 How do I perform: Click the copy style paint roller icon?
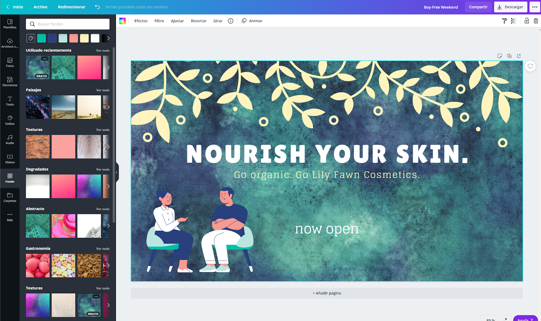click(504, 21)
